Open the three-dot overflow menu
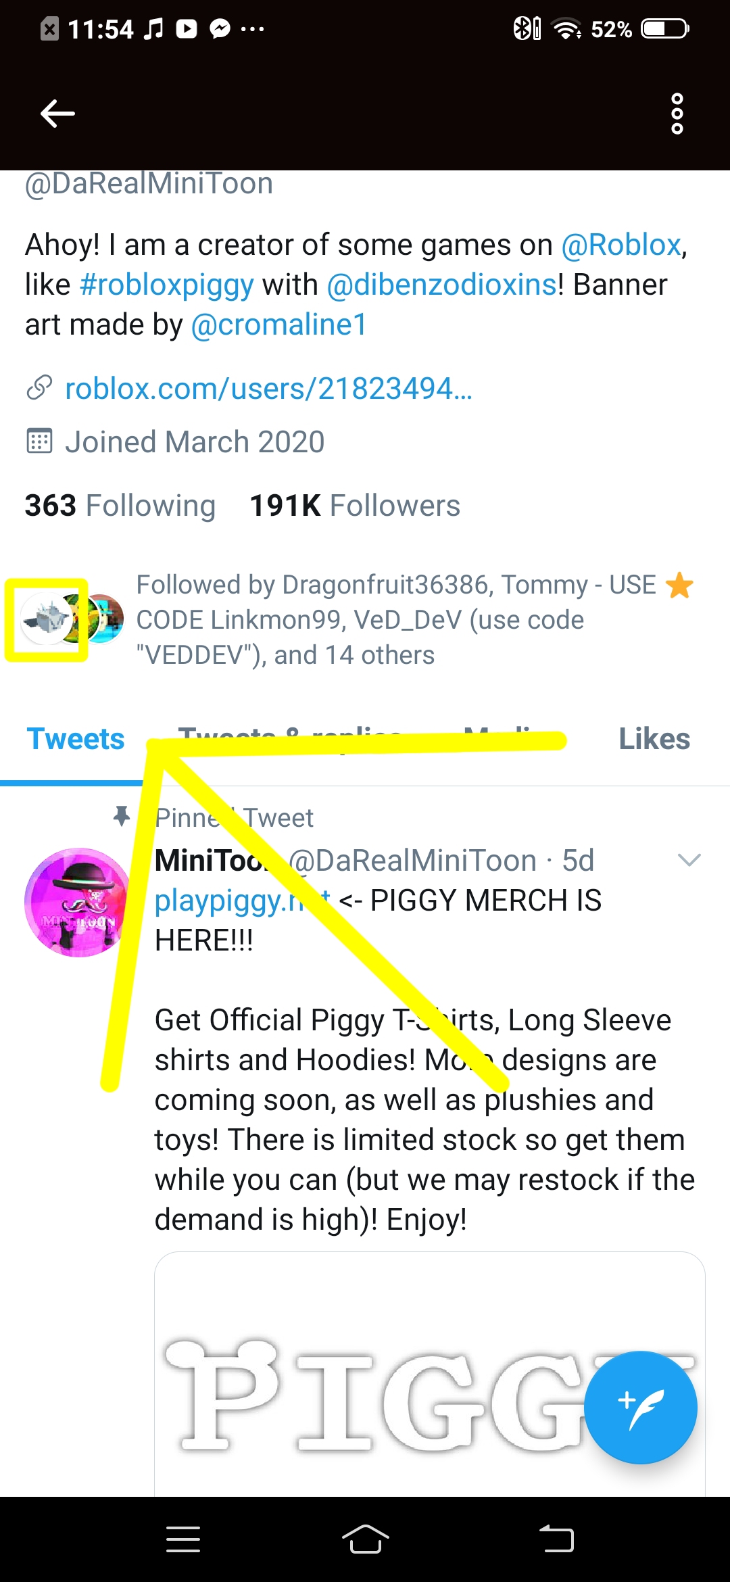This screenshot has height=1582, width=730. pyautogui.click(x=677, y=114)
